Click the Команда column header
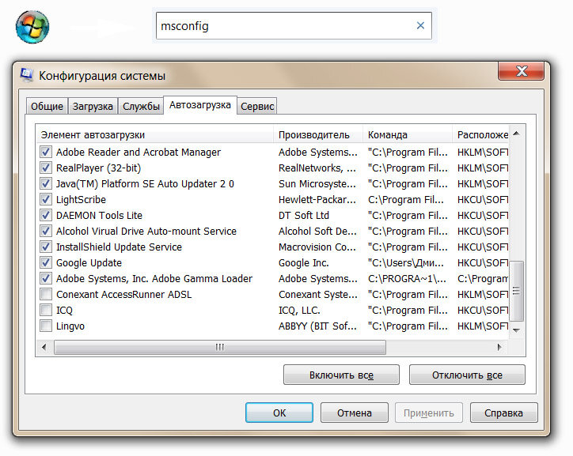573x456 pixels. [408, 134]
